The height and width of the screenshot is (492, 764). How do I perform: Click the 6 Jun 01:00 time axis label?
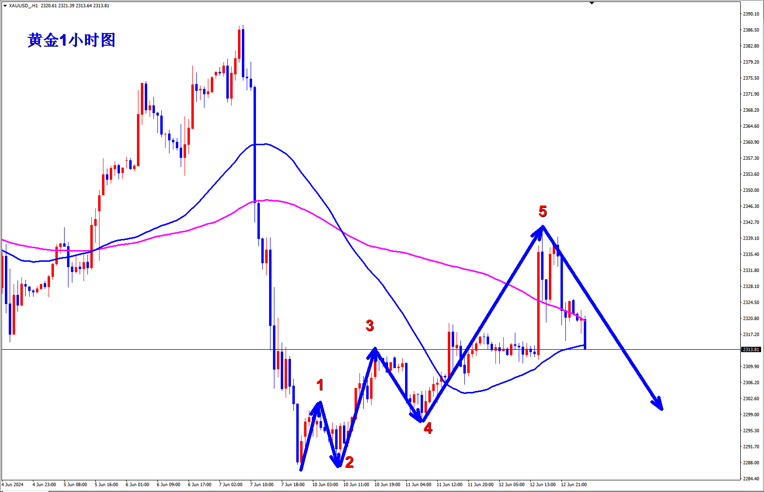pyautogui.click(x=137, y=485)
